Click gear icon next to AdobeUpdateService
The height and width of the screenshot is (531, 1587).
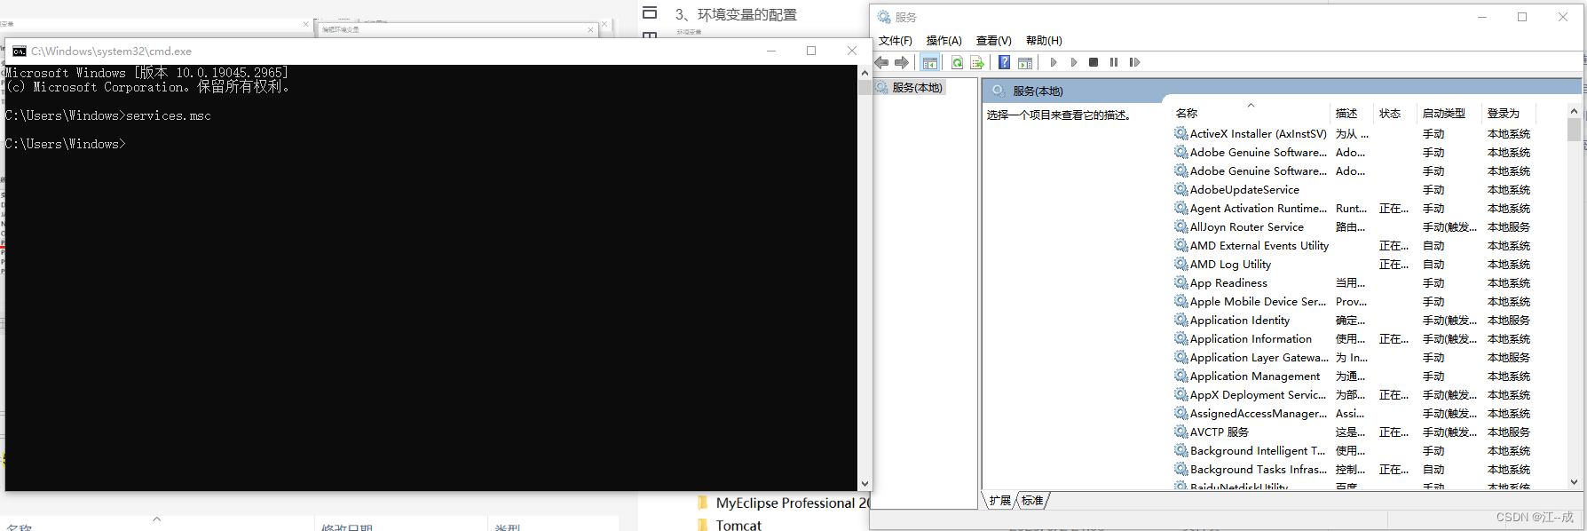1180,189
